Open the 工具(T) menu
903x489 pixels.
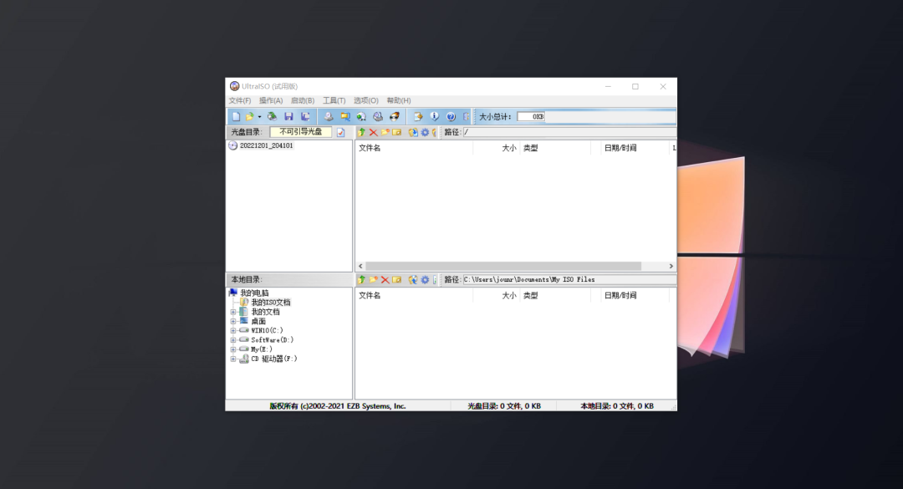(334, 100)
